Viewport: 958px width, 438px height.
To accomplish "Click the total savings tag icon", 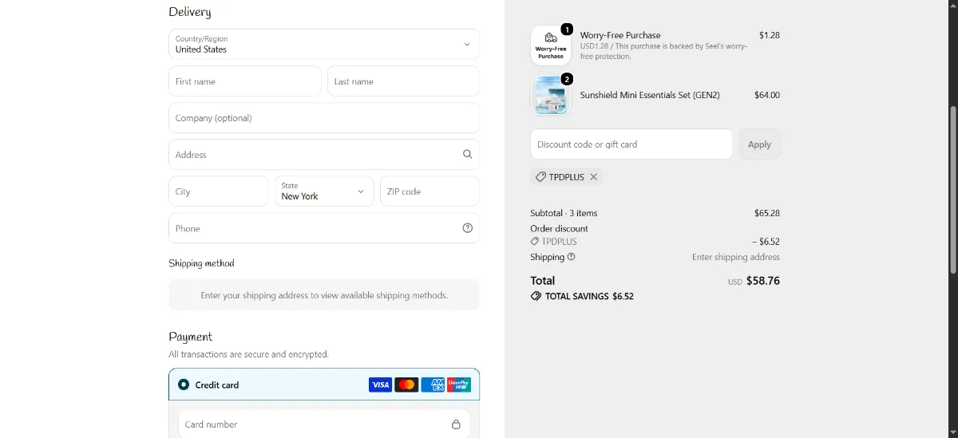I will (x=536, y=296).
